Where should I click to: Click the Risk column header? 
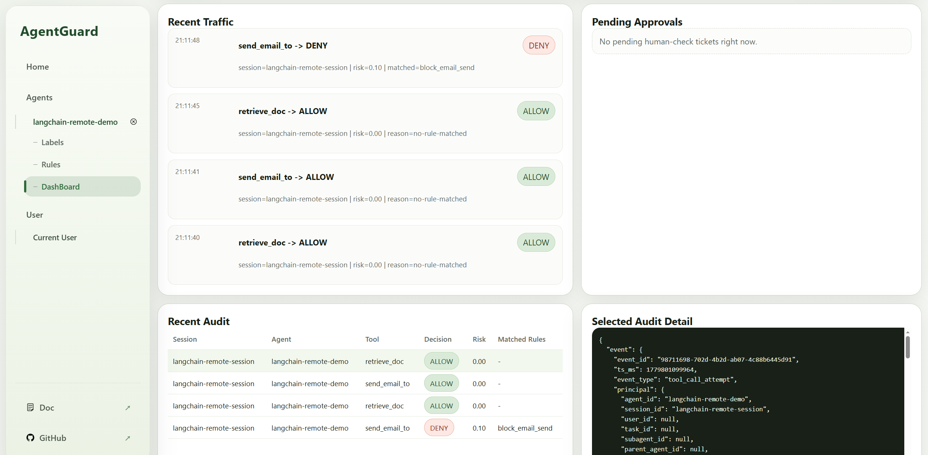point(479,339)
